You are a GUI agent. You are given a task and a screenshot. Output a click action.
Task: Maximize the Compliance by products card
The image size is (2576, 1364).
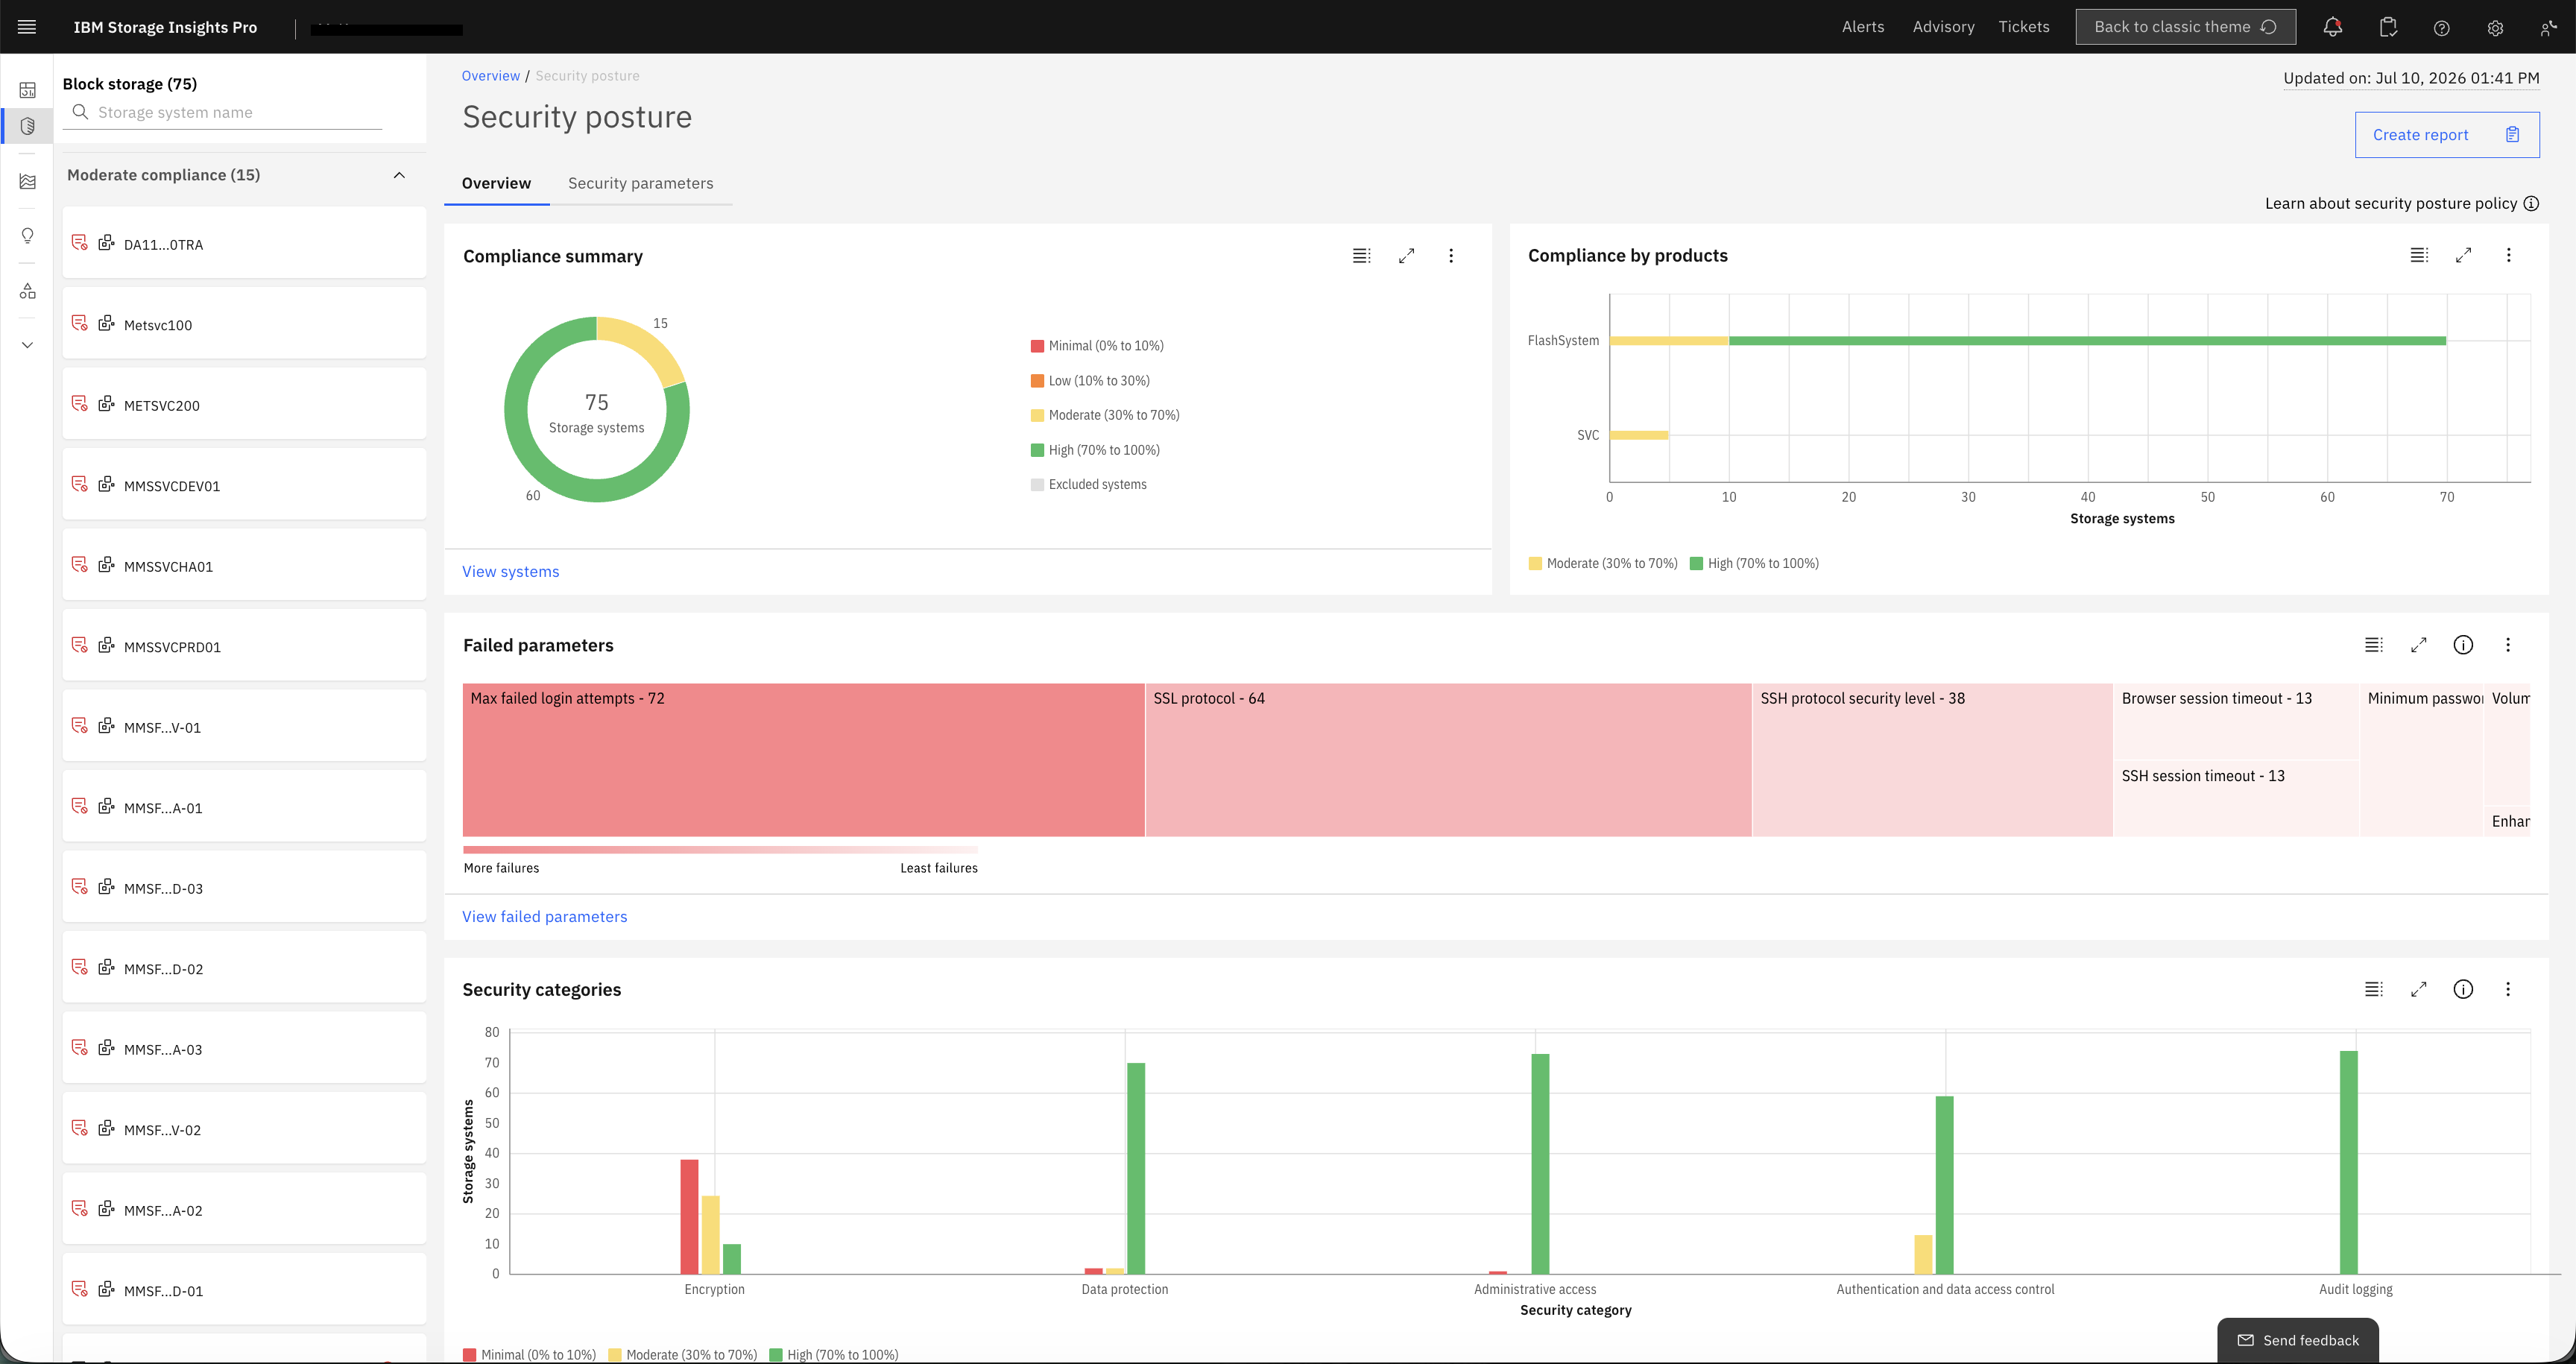click(2464, 255)
